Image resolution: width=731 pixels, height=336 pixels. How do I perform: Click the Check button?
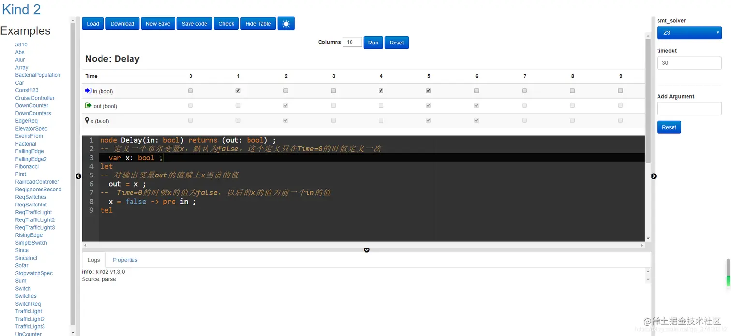226,24
